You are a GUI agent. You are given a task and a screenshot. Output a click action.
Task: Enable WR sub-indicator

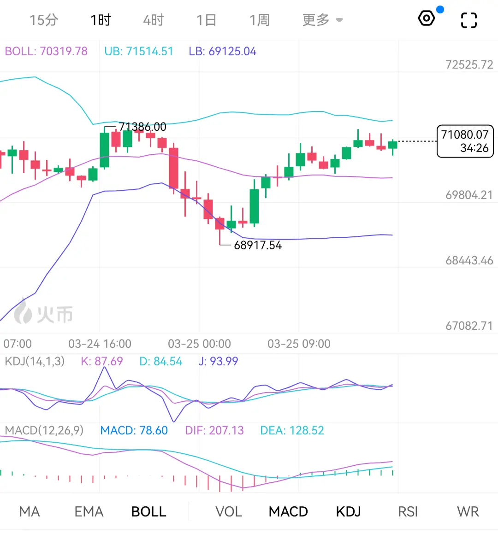[x=468, y=512]
